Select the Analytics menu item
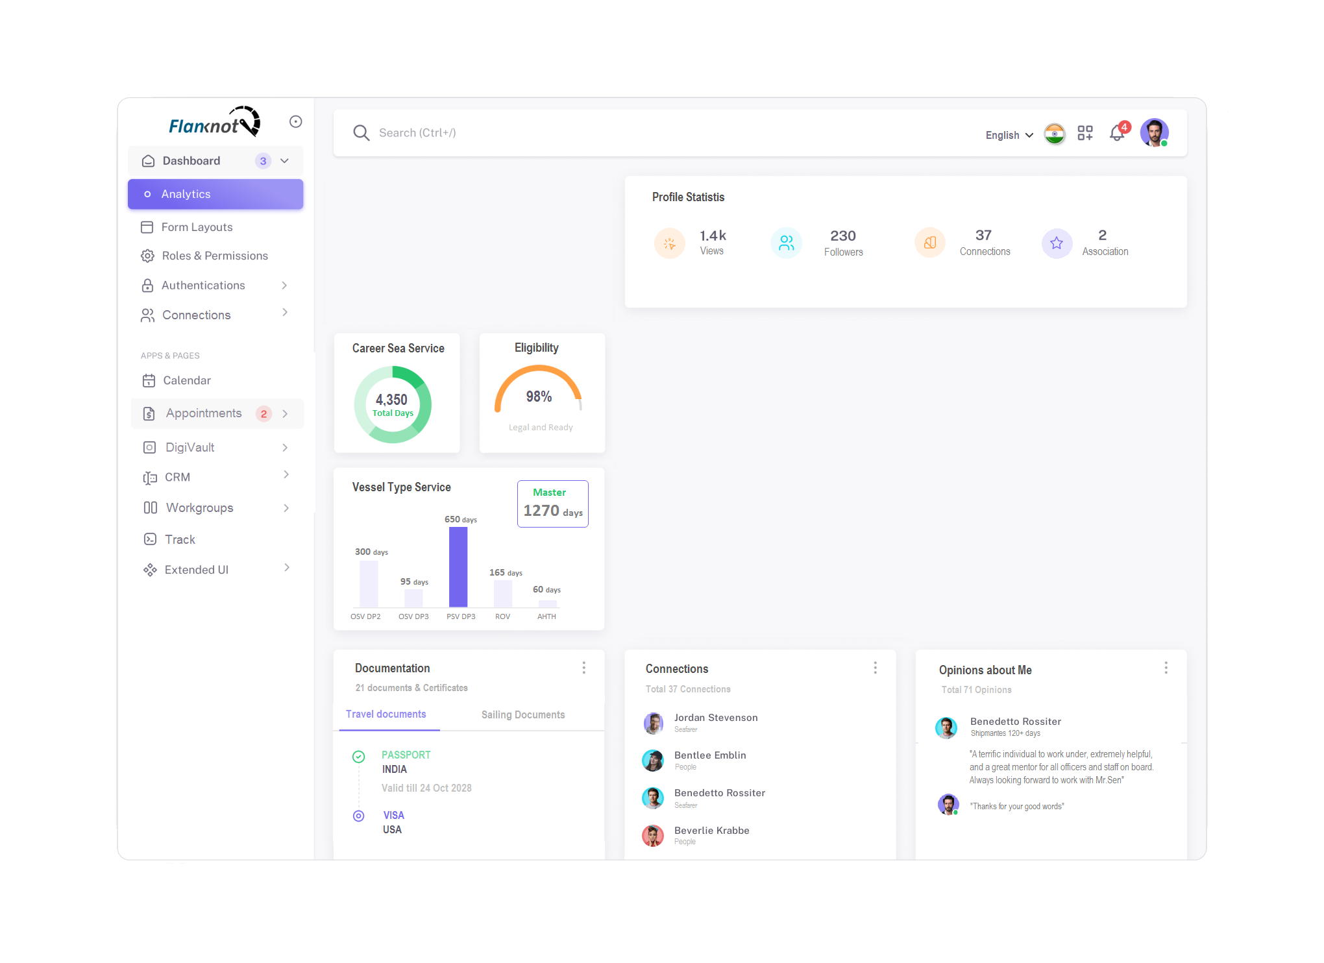This screenshot has width=1324, height=963. point(186,193)
